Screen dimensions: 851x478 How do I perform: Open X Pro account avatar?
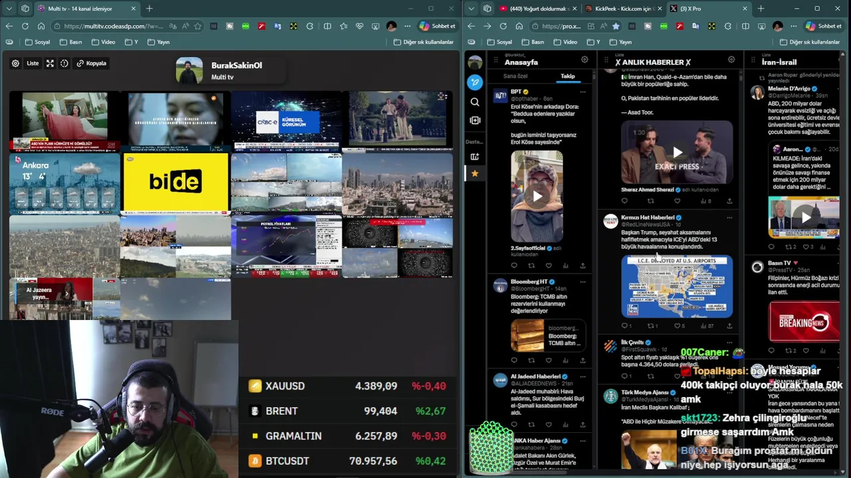[x=475, y=62]
